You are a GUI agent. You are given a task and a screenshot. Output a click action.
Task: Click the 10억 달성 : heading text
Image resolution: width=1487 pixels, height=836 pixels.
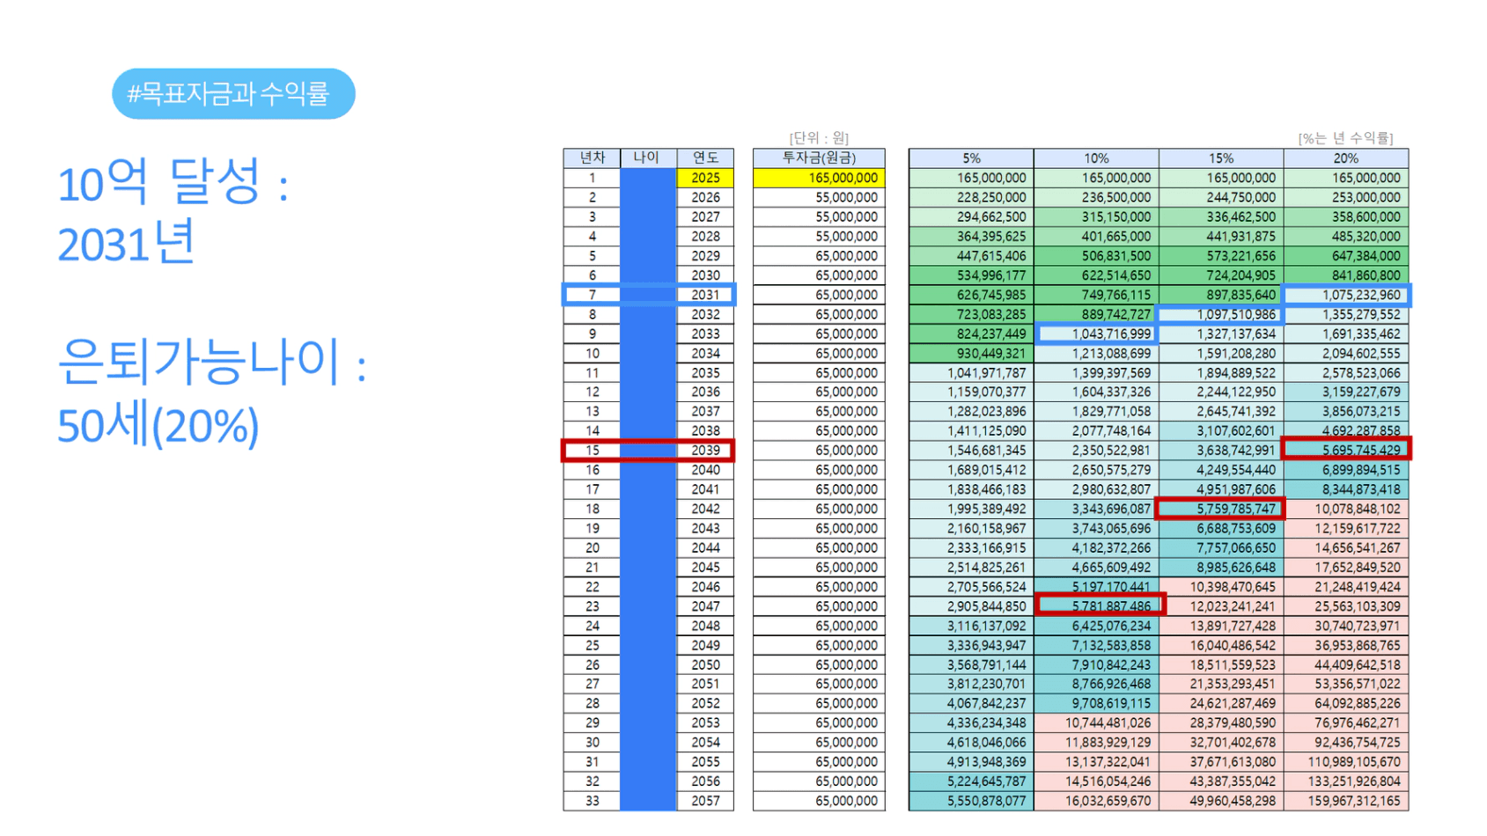click(x=173, y=181)
